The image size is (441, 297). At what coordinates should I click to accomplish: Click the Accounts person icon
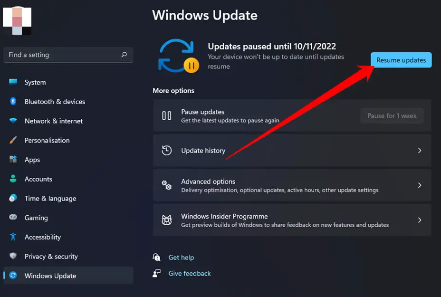pyautogui.click(x=13, y=179)
